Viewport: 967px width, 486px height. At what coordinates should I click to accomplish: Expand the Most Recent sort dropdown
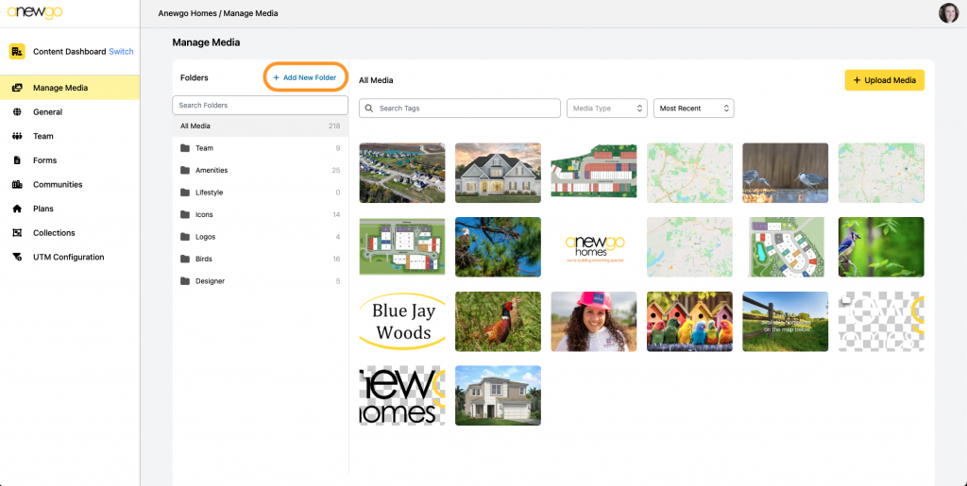point(693,109)
